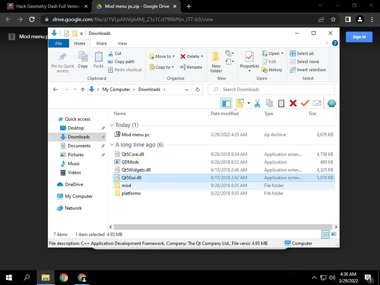This screenshot has height=285, width=380.
Task: Open the Explorer help question mark
Action: (335, 43)
